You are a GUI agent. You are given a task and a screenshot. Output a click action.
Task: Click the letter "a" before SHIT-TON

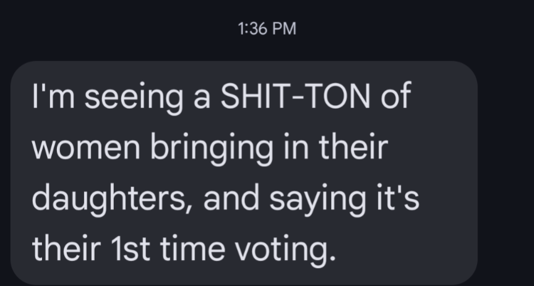point(202,99)
